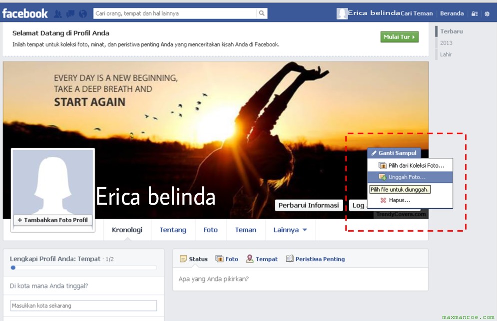
Task: Click the search magnifier button
Action: 262,13
